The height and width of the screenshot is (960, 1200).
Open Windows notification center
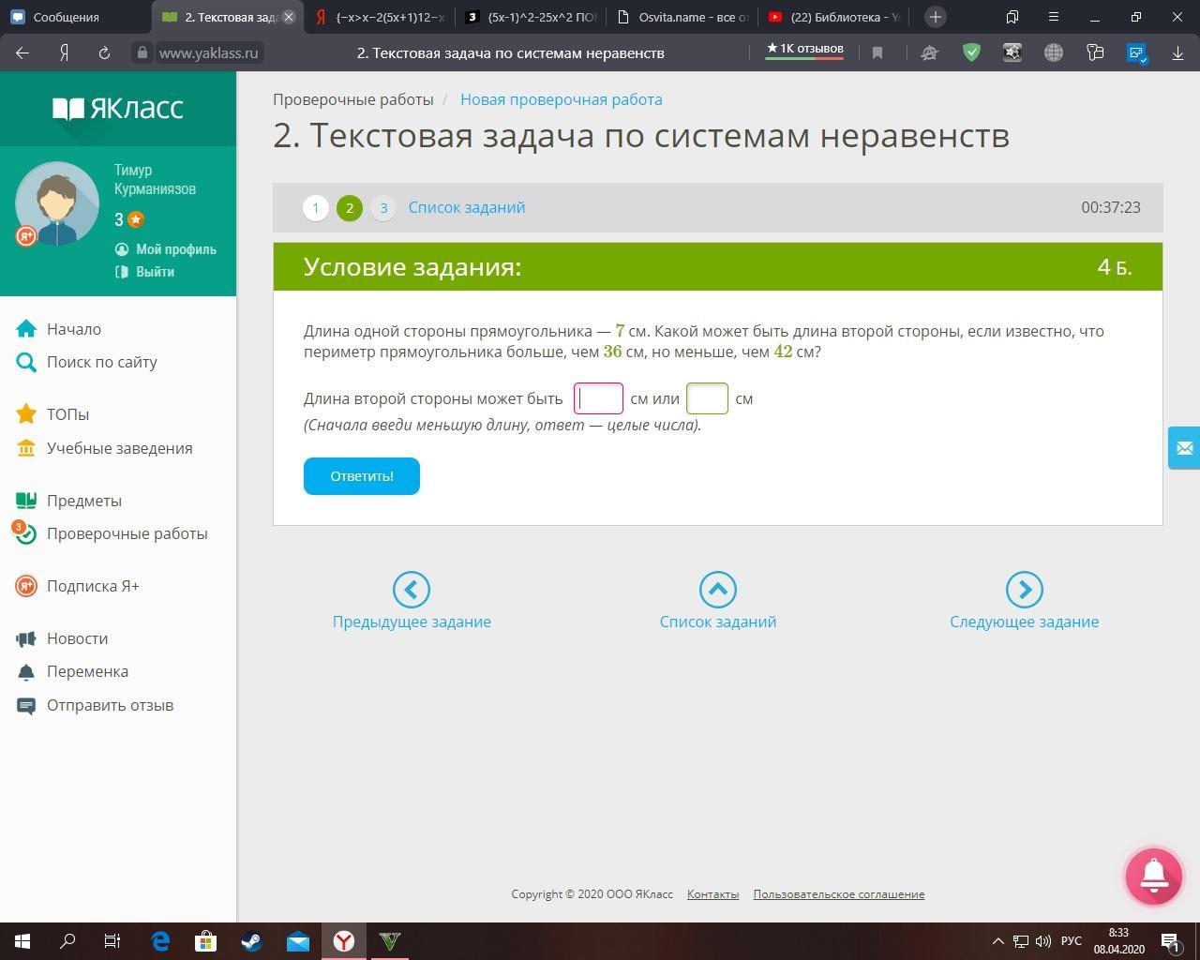coord(1170,941)
